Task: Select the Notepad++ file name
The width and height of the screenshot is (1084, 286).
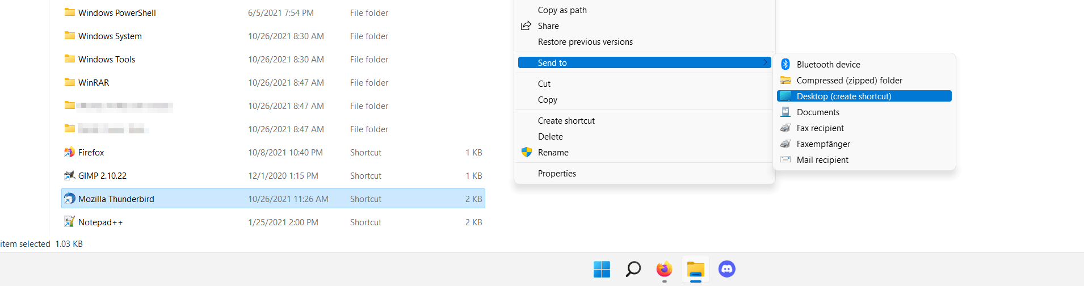Action: [100, 222]
